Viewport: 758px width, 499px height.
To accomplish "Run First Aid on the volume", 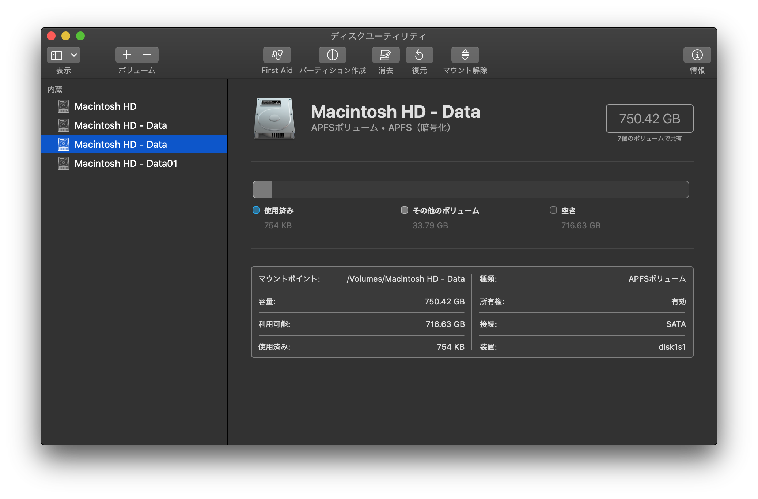I will [277, 55].
